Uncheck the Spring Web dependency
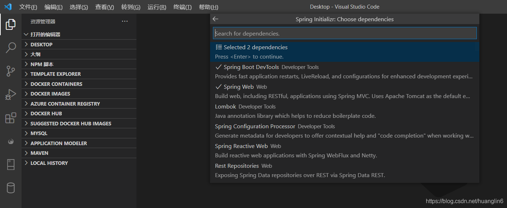Viewport: 507px width, 208px height. (238, 87)
